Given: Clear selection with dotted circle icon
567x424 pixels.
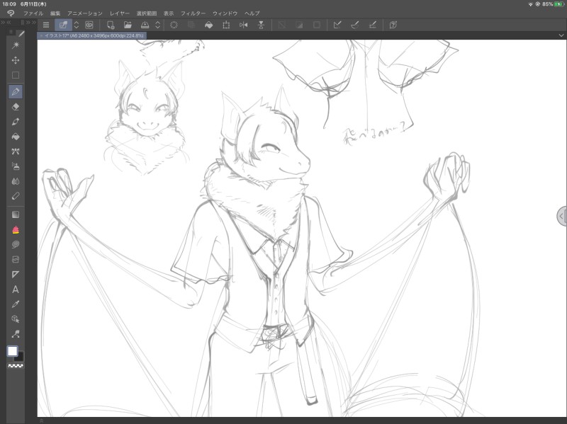Looking at the screenshot, I should pyautogui.click(x=174, y=25).
